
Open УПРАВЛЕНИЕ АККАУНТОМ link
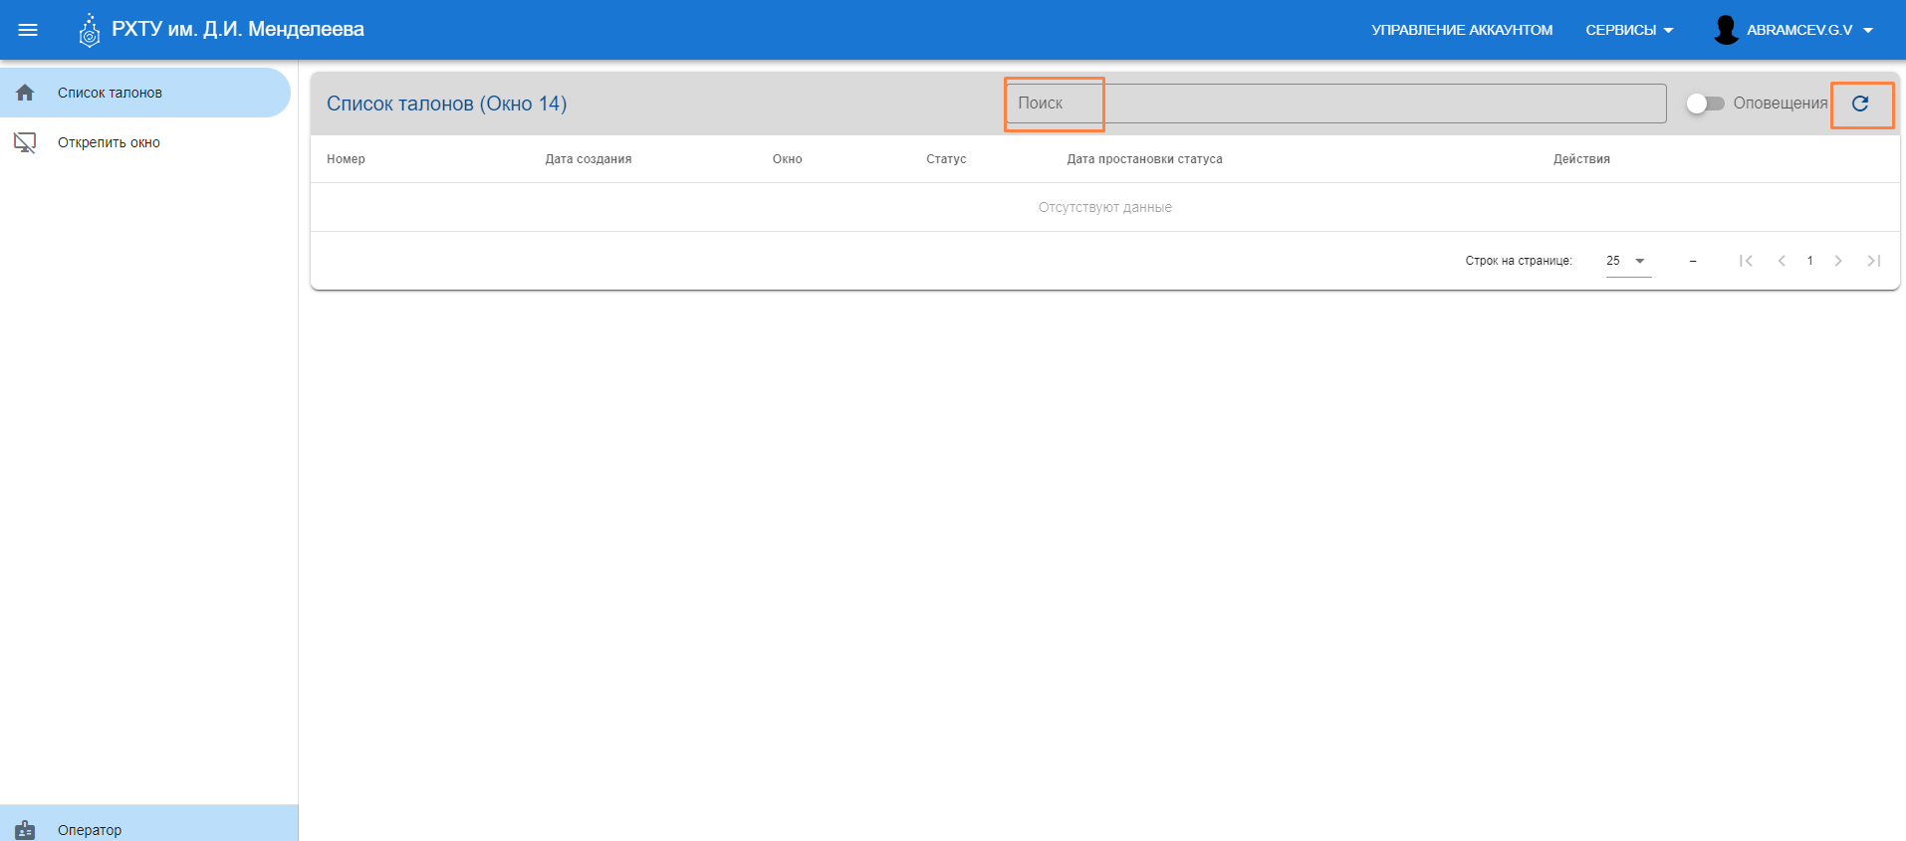click(1462, 30)
